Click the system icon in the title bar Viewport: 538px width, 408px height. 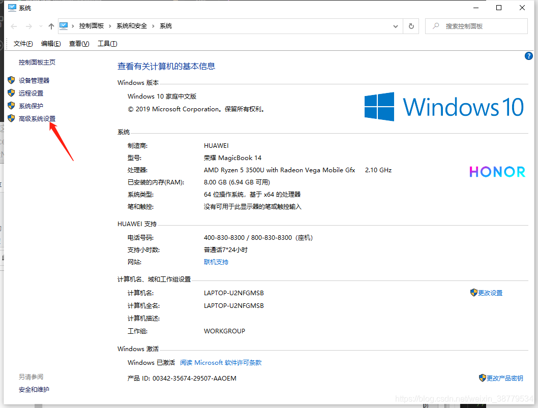tap(12, 8)
